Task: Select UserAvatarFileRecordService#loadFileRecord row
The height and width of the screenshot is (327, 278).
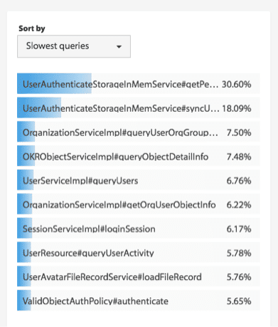Action: point(139,276)
